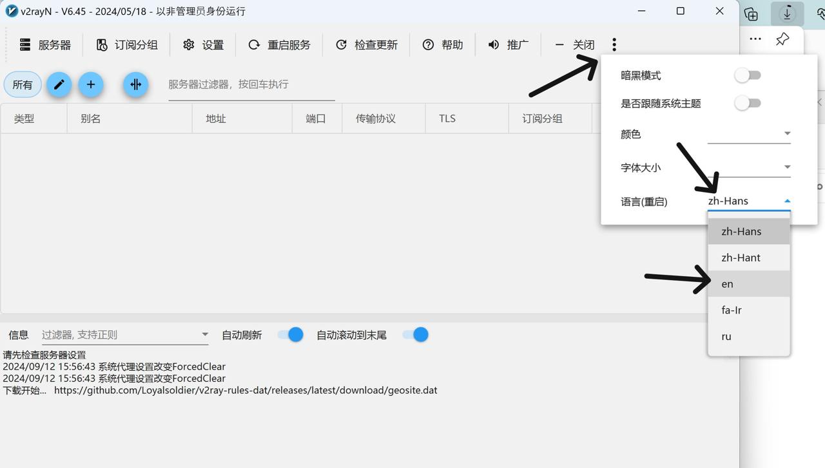Enable the 暗黑模式 dark mode toggle
The width and height of the screenshot is (825, 468).
pyautogui.click(x=748, y=75)
